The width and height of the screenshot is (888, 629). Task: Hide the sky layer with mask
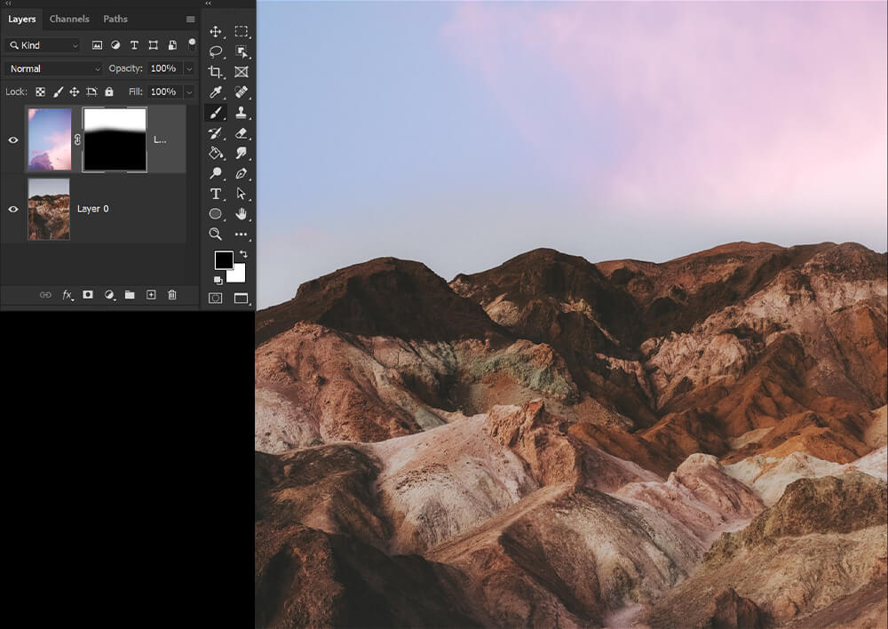pos(13,140)
